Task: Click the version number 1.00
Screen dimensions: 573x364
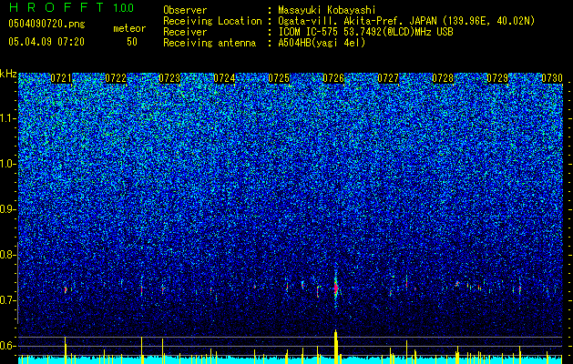Action: pos(124,8)
